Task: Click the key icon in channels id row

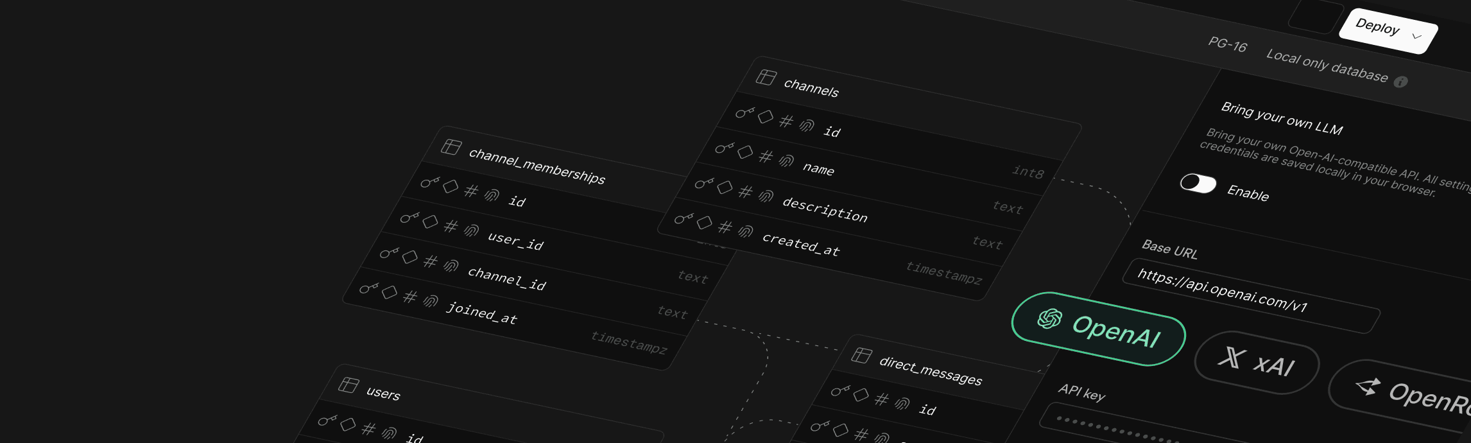Action: point(744,113)
